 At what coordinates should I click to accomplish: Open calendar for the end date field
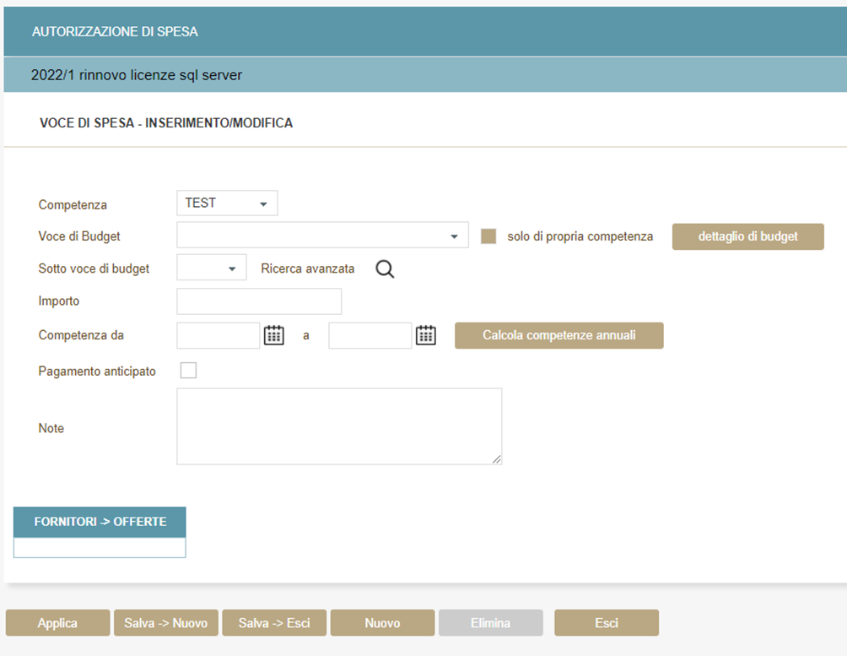pos(426,335)
